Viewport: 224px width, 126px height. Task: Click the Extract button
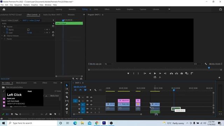pos(176,73)
